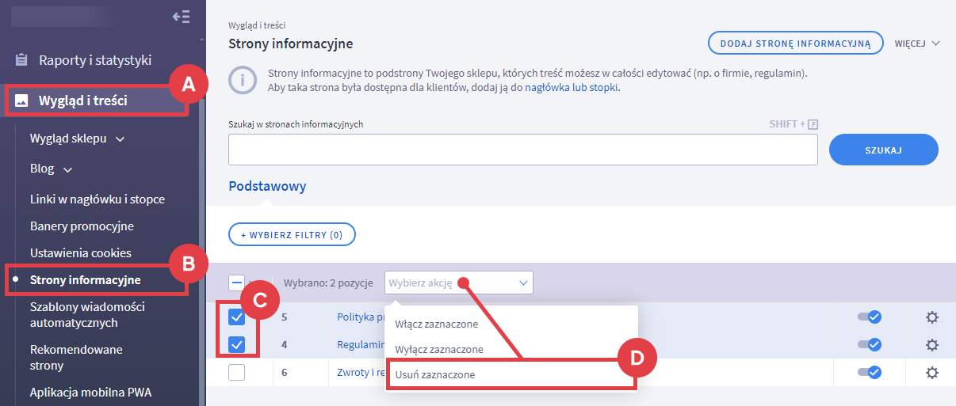The width and height of the screenshot is (956, 406).
Task: Toggle the active switch for Regulamin
Action: pos(870,345)
